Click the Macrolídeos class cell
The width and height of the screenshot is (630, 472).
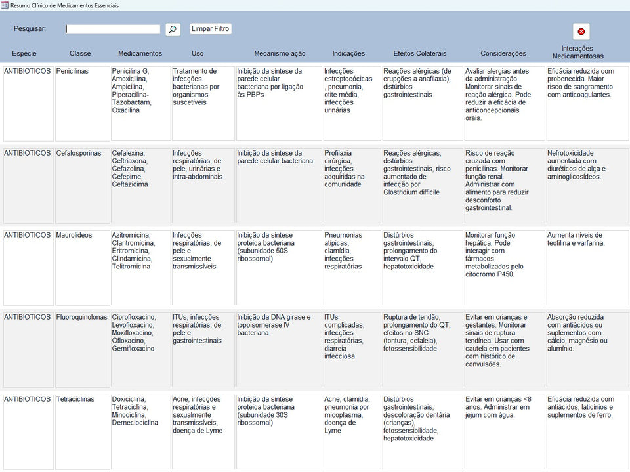(81, 267)
